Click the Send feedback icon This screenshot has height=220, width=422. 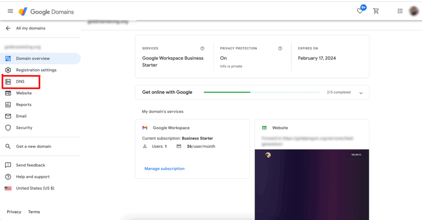[8, 165]
